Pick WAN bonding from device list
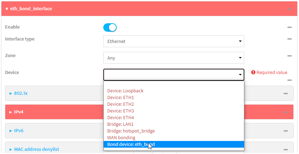The height and width of the screenshot is (154, 299). point(121,137)
